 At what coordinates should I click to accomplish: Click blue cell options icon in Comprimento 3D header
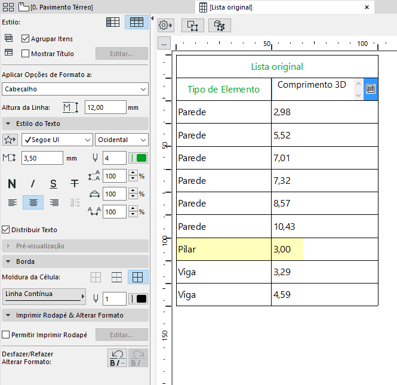(371, 89)
